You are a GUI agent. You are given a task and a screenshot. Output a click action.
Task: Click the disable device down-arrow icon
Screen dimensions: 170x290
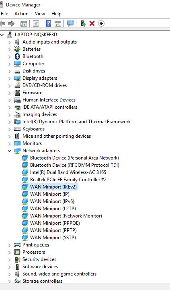tap(101, 23)
